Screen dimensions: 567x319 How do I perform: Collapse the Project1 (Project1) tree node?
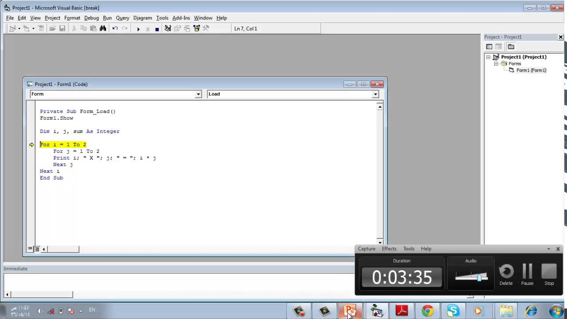[488, 57]
